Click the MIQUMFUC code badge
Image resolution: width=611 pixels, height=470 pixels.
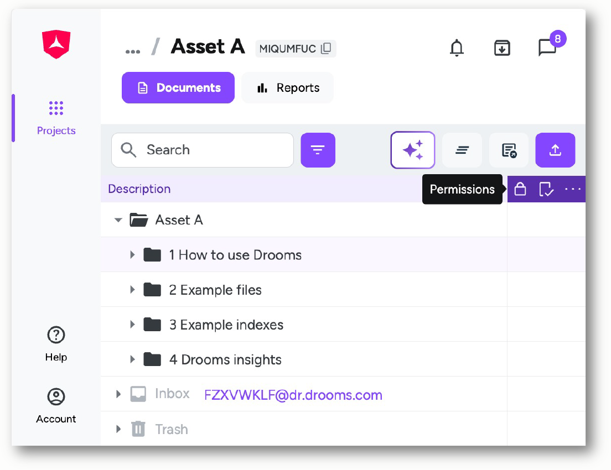pos(296,48)
